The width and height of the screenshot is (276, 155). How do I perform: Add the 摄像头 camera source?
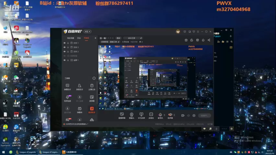(131, 116)
